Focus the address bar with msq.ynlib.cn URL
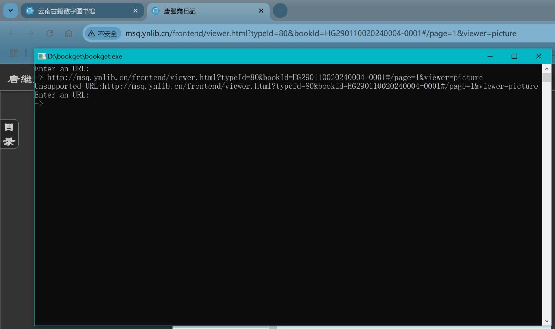The image size is (555, 329). [320, 33]
